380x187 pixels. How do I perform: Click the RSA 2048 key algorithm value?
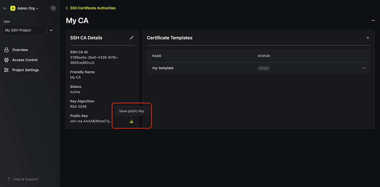(78, 106)
